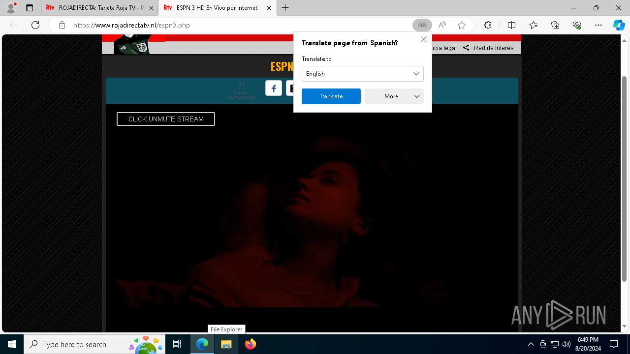630x354 pixels.
Task: Open the taskbar clock and date
Action: (588, 344)
